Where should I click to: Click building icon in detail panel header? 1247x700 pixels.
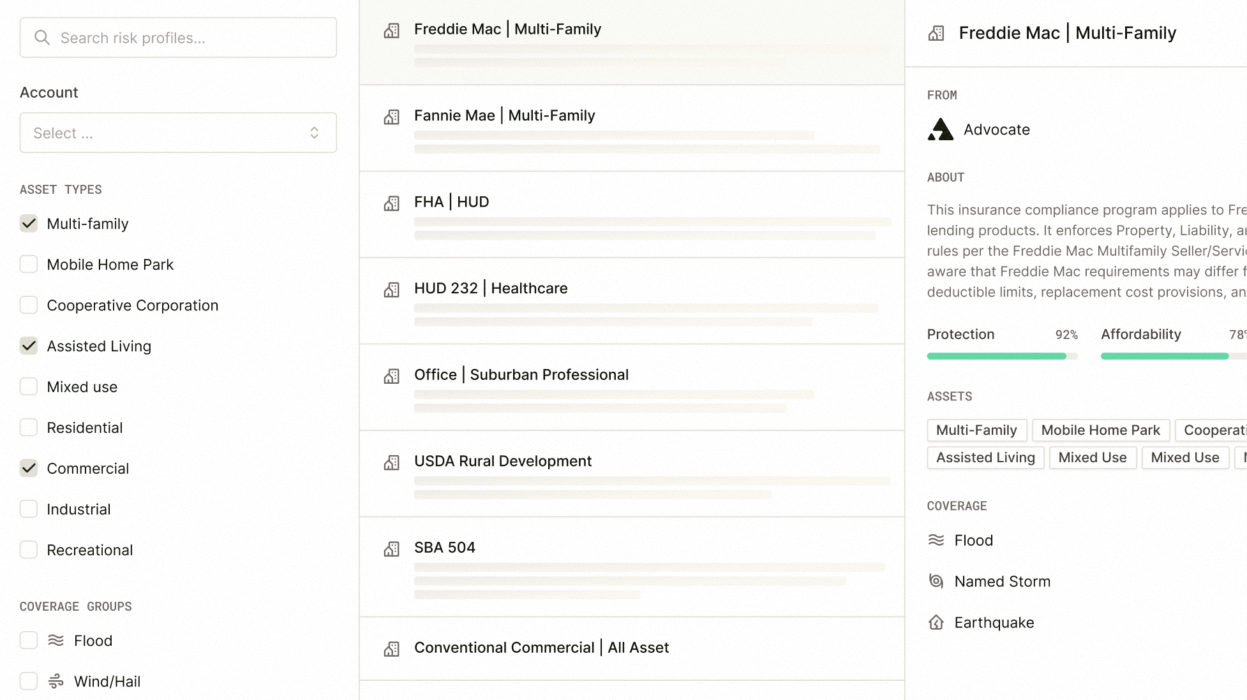[x=936, y=33]
